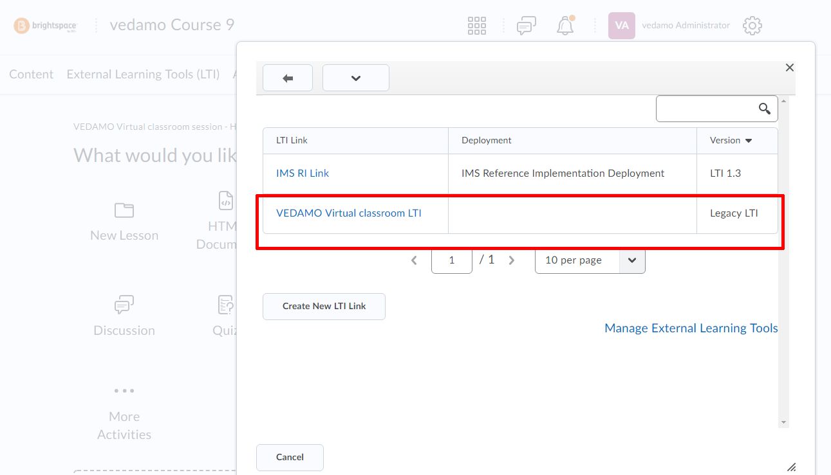
Task: Click the dialog scrollbar down arrow
Action: 783,422
